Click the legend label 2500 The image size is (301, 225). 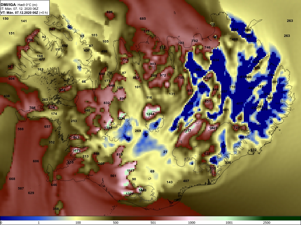pyautogui.click(x=267, y=223)
